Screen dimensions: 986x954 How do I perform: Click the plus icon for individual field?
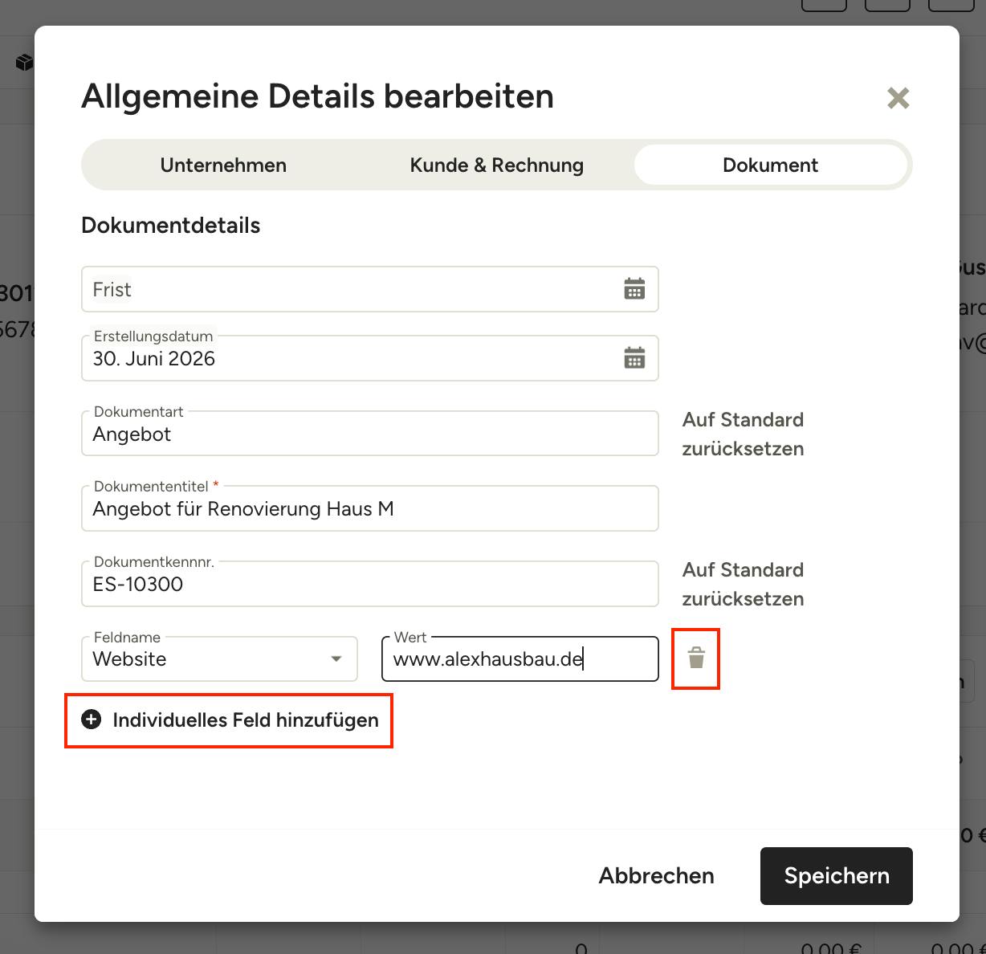pos(92,720)
